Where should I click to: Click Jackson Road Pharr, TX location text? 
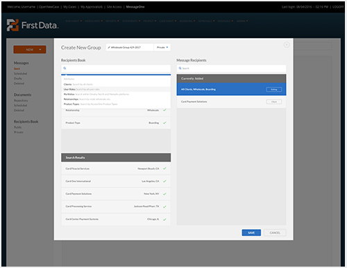(x=146, y=206)
